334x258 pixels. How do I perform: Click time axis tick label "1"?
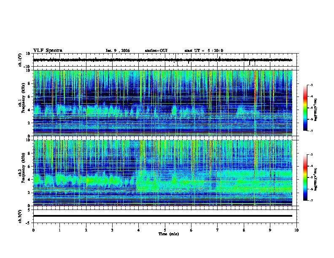tap(59, 230)
